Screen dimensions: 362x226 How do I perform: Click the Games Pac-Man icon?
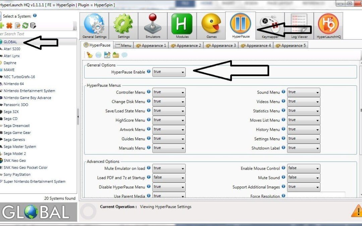point(211,26)
